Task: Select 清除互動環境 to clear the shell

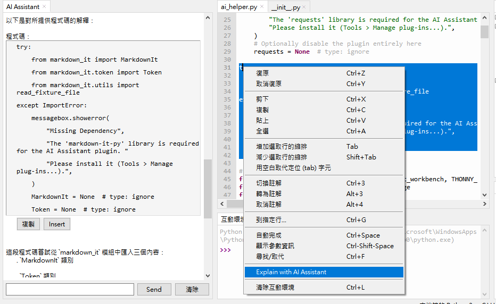Action: (x=275, y=288)
